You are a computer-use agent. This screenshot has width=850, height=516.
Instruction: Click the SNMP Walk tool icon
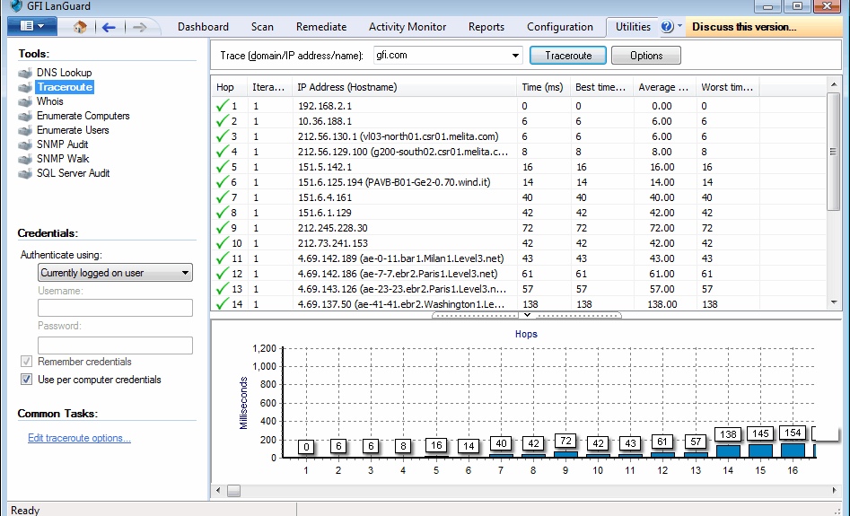pyautogui.click(x=25, y=159)
